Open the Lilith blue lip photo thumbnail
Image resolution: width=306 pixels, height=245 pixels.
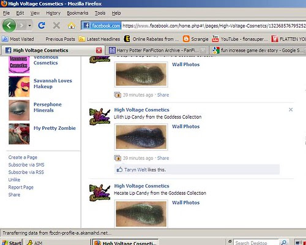pos(141,137)
